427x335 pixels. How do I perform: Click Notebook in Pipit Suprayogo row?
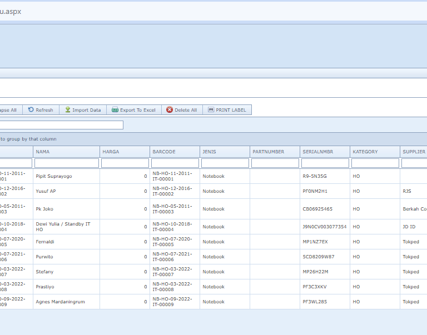coord(213,176)
